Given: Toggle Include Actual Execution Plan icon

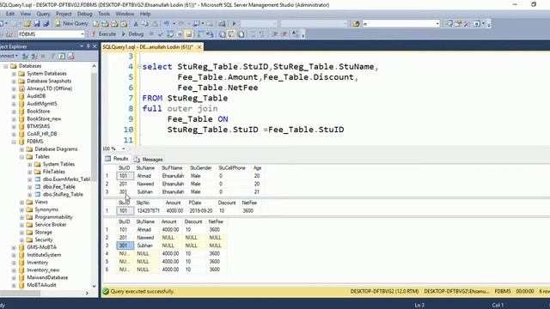Looking at the screenshot, I should click(200, 34).
